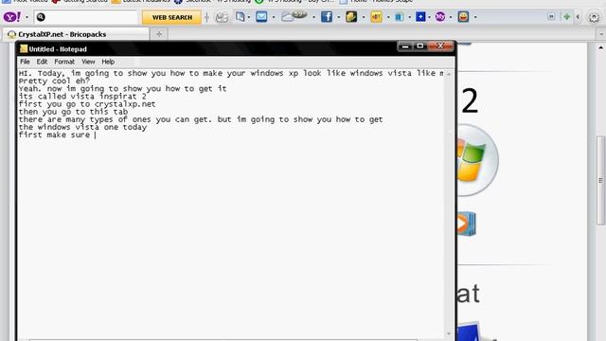
Task: Expand the dropdown beside the My Yahoo icon
Action: click(x=451, y=17)
